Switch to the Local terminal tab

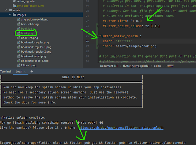(19, 72)
